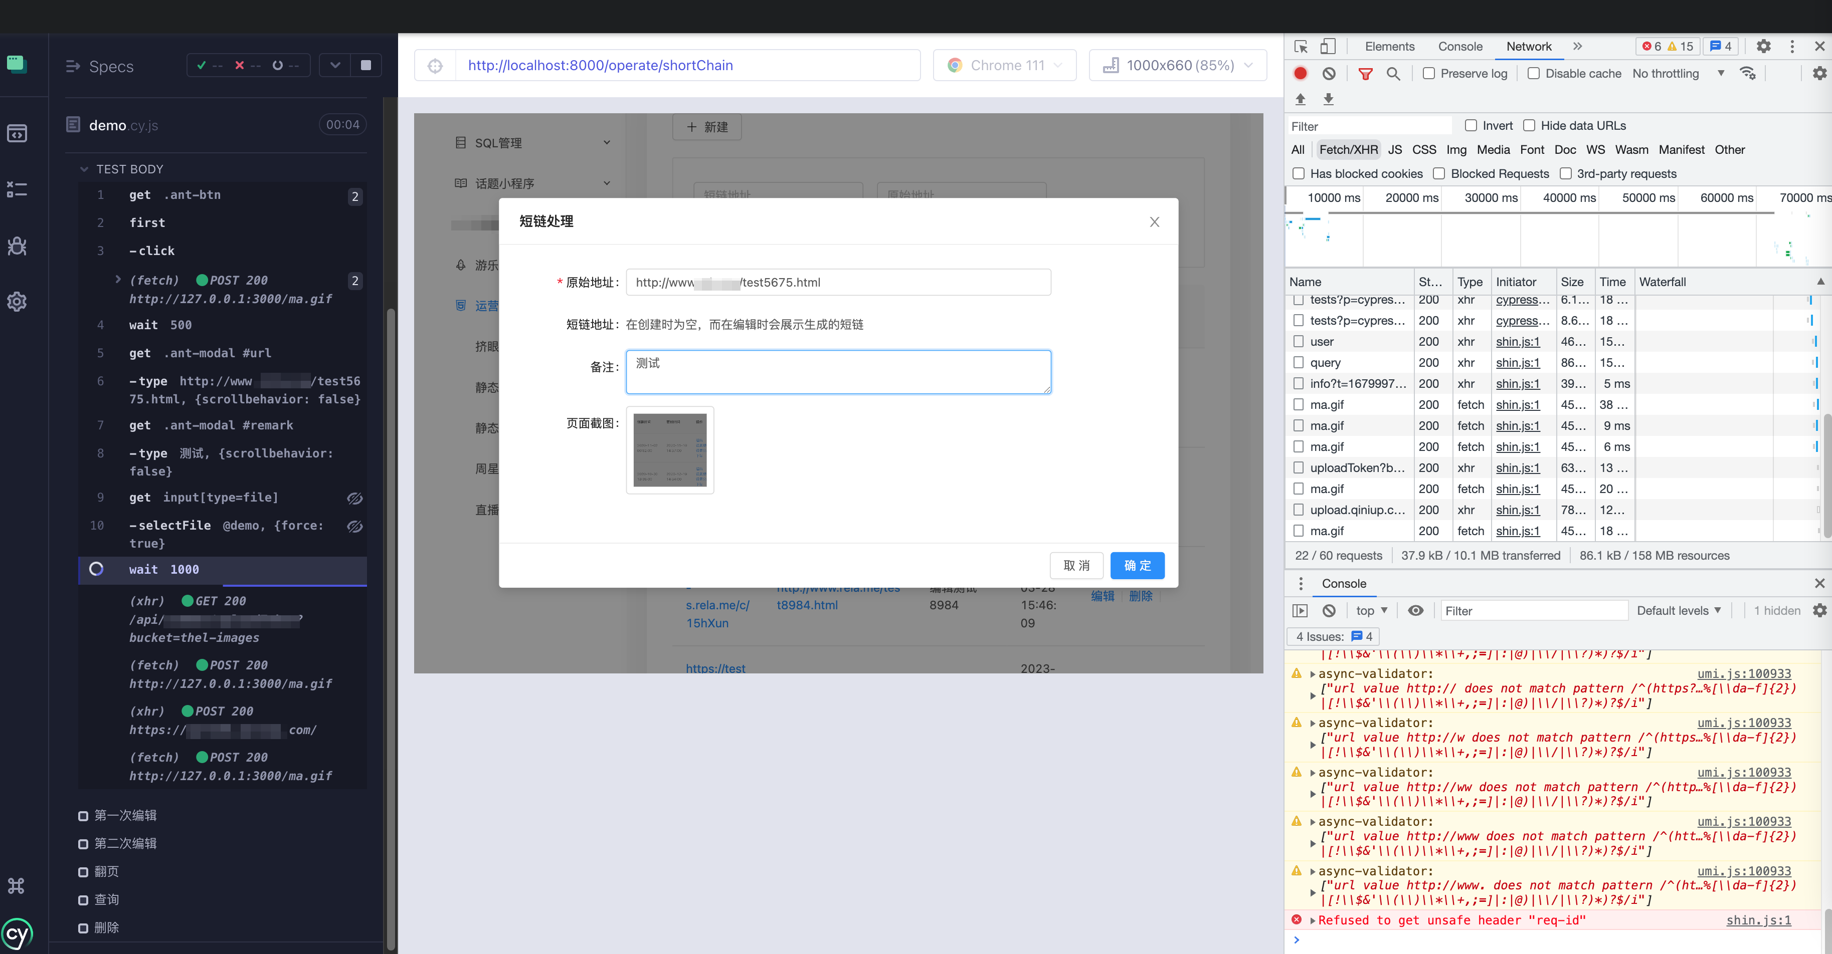Viewport: 1832px width, 954px height.
Task: Open the Chrome 111 browser dropdown
Action: tap(1004, 66)
